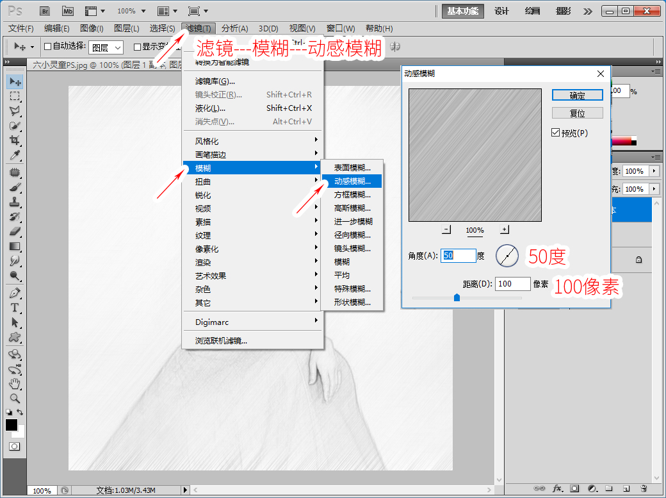This screenshot has height=498, width=666.
Task: Switch to the 设计 Design workspace
Action: pos(501,11)
